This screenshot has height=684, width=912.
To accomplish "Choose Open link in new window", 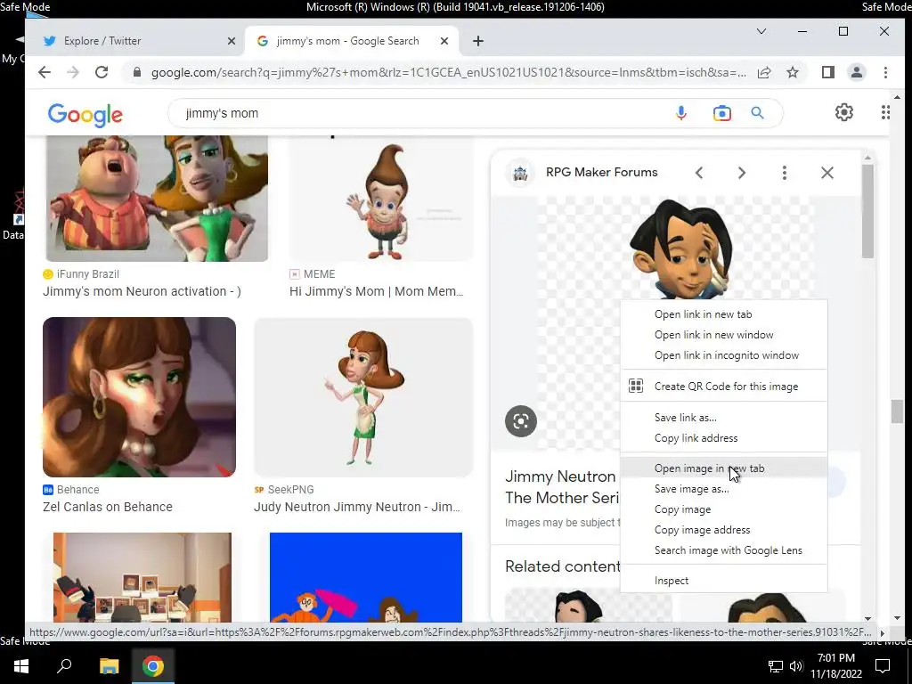I will point(723,335).
